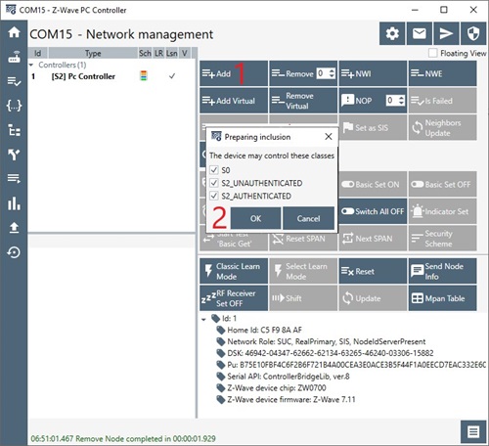Screen dimensions: 489x446
Task: Click the Remove Node completed status message
Action: click(x=123, y=438)
